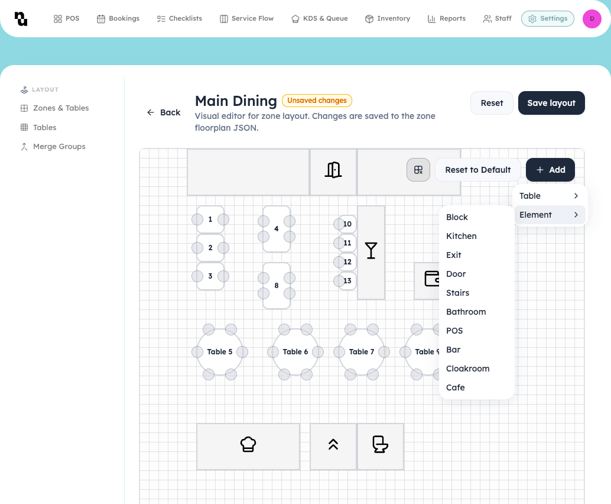Image resolution: width=611 pixels, height=504 pixels.
Task: Click Reset to Default button
Action: (x=477, y=170)
